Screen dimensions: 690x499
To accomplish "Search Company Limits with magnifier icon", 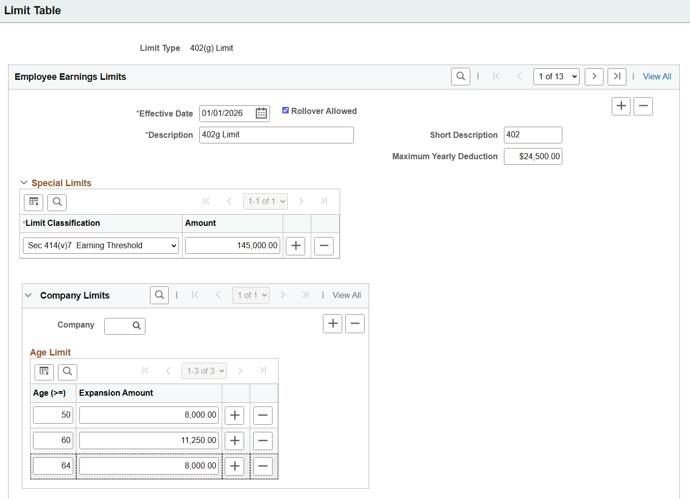I will [x=160, y=295].
